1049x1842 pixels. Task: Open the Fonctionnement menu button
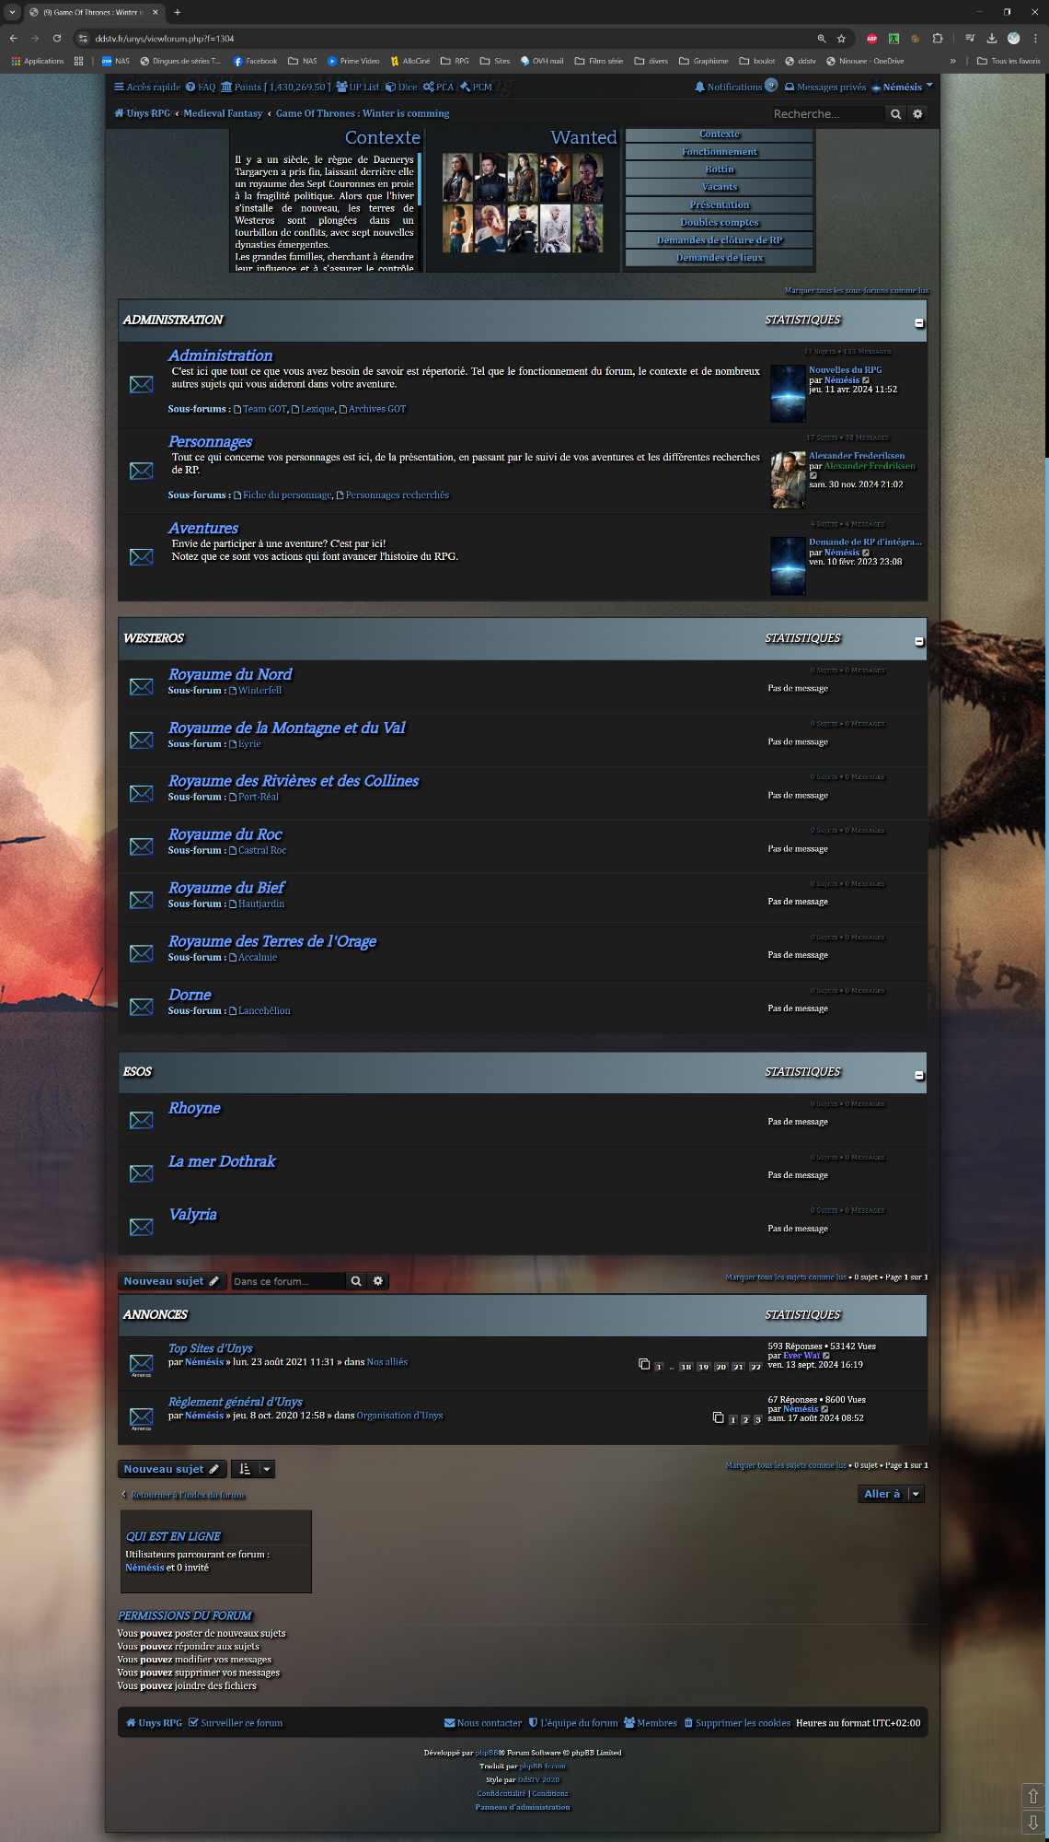[720, 152]
